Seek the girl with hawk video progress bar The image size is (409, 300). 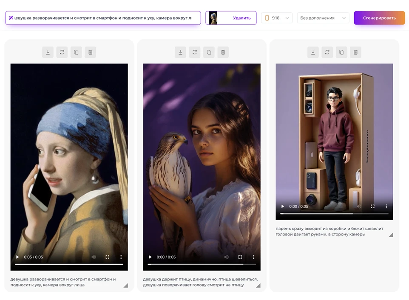(202, 264)
